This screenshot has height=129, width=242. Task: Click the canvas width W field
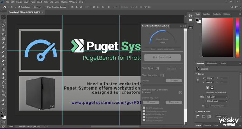pos(210,78)
